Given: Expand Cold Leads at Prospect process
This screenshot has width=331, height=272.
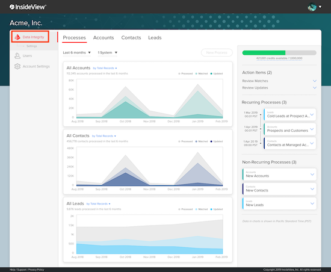Looking at the screenshot, I should point(312,115).
